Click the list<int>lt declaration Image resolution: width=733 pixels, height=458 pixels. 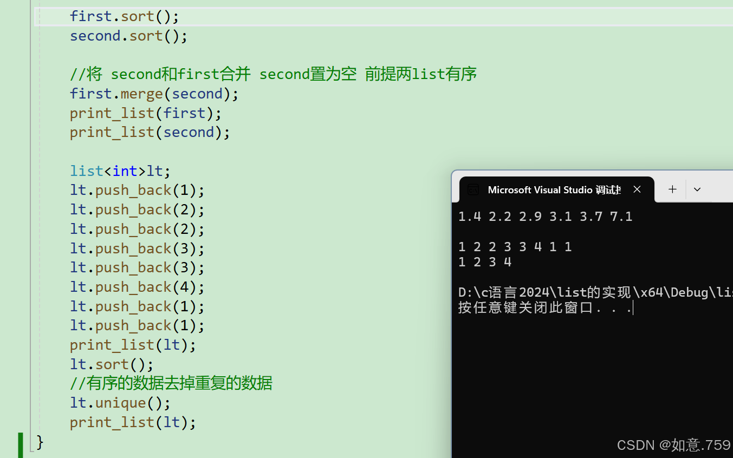click(120, 171)
